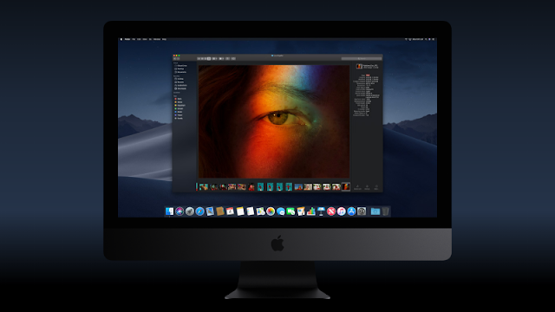Switch Finder to gallery view button
Image resolution: width=555 pixels, height=312 pixels.
pyautogui.click(x=209, y=59)
